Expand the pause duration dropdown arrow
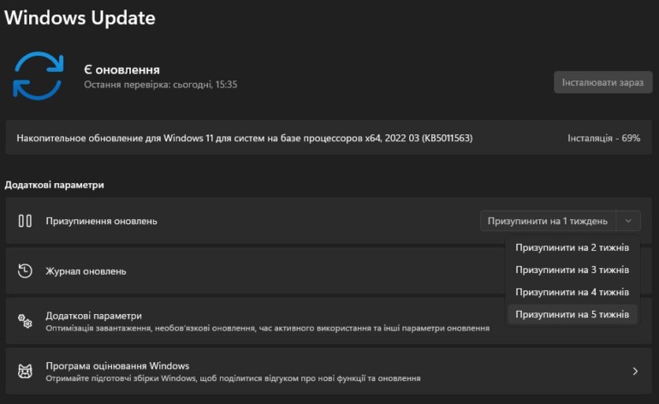The image size is (659, 404). point(628,221)
